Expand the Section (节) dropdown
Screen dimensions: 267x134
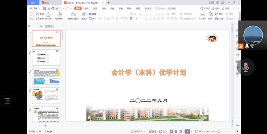[x=96, y=19]
